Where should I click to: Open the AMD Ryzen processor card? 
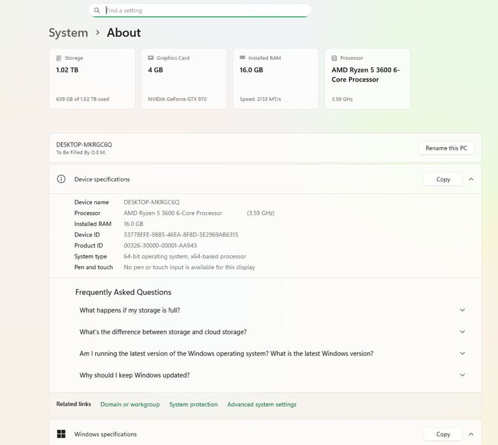(x=367, y=79)
